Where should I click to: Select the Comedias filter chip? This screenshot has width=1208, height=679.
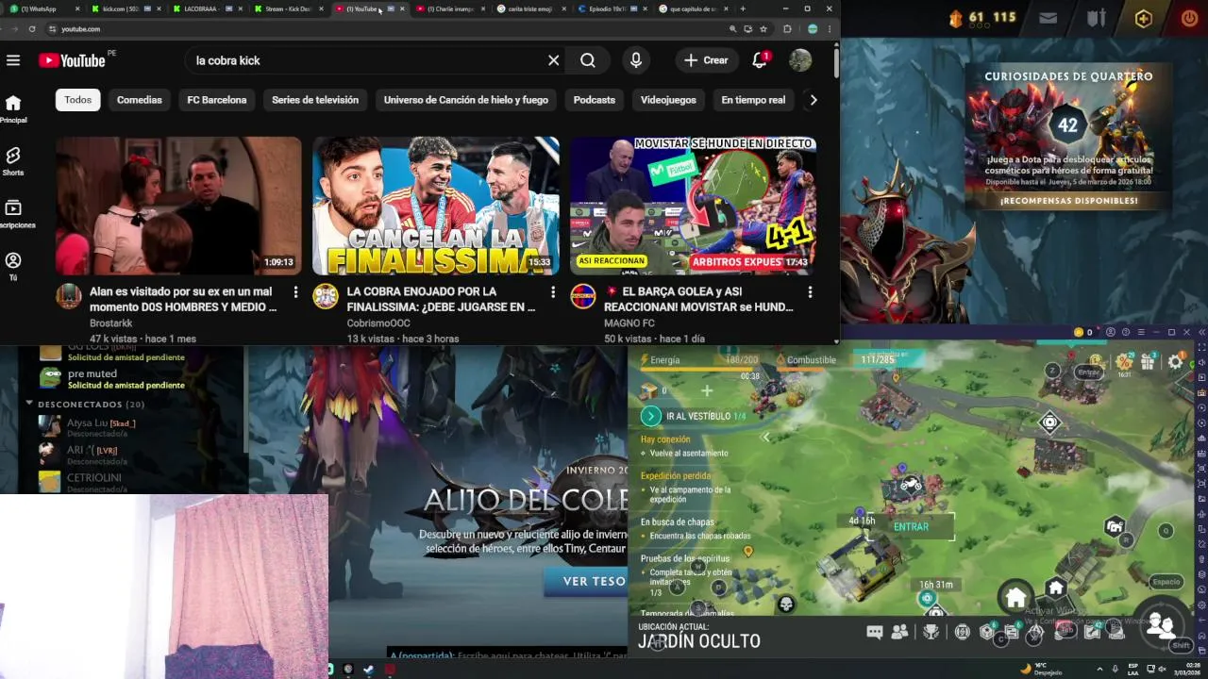click(x=140, y=100)
